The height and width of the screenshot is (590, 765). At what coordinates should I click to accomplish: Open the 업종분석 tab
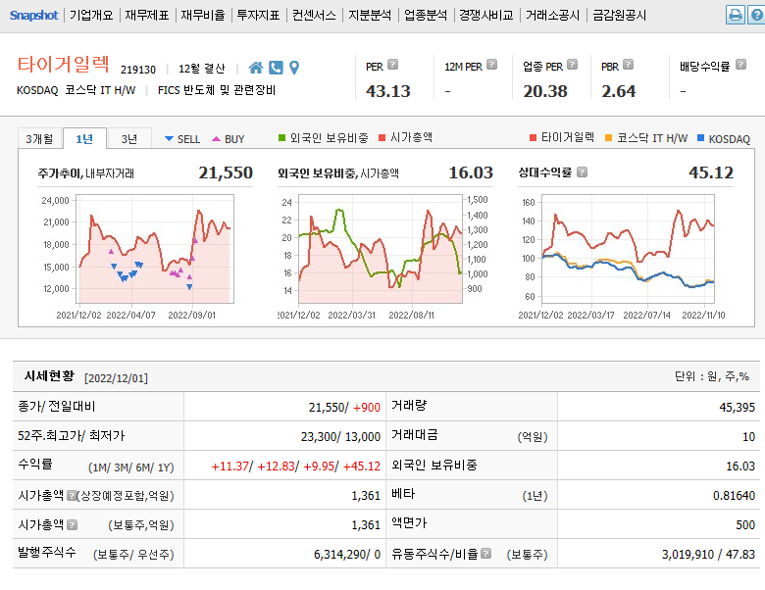click(x=426, y=15)
